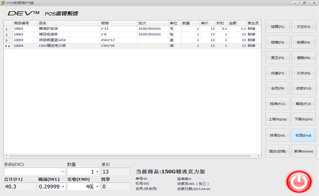Click the 打印(F2) print button
The width and height of the screenshot is (319, 196).
pyautogui.click(x=303, y=27)
